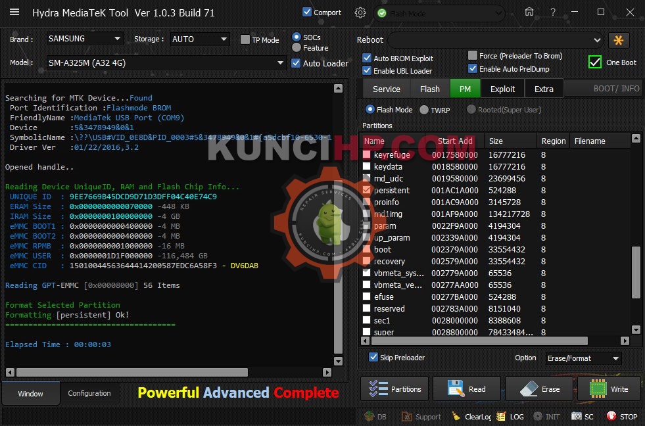The image size is (645, 426).
Task: Select the TWRP radio button
Action: [423, 110]
